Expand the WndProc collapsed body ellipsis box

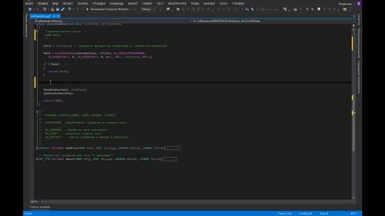[x=173, y=148]
